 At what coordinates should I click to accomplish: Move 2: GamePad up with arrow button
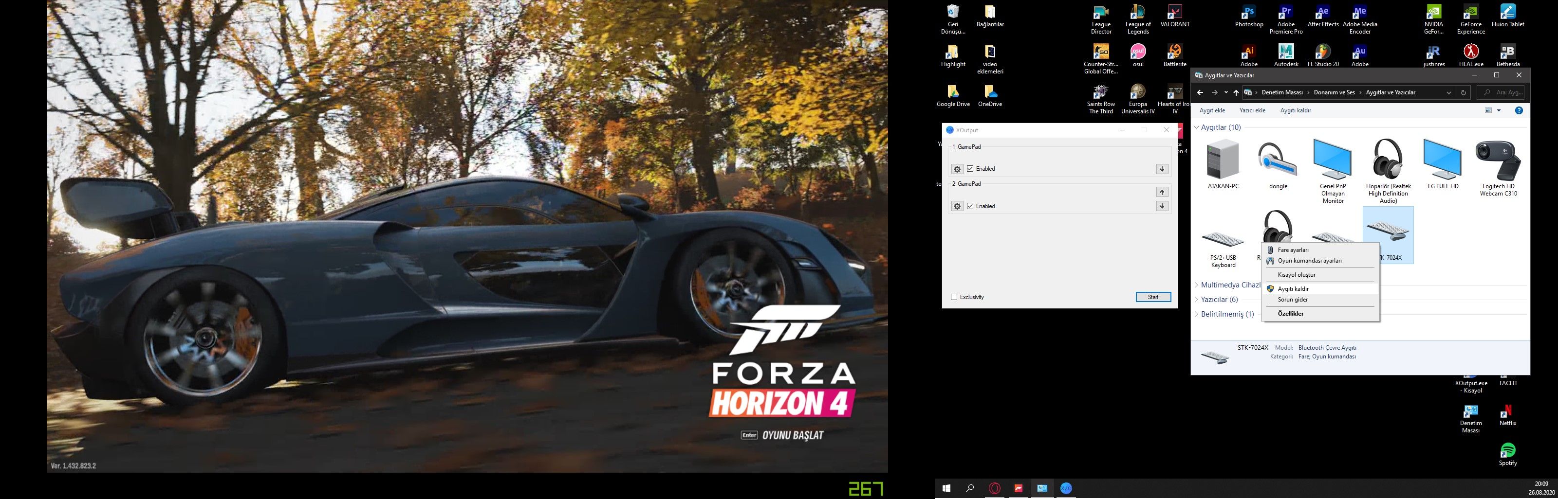point(1162,192)
